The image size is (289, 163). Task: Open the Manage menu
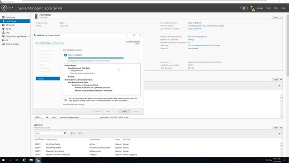pos(260,8)
